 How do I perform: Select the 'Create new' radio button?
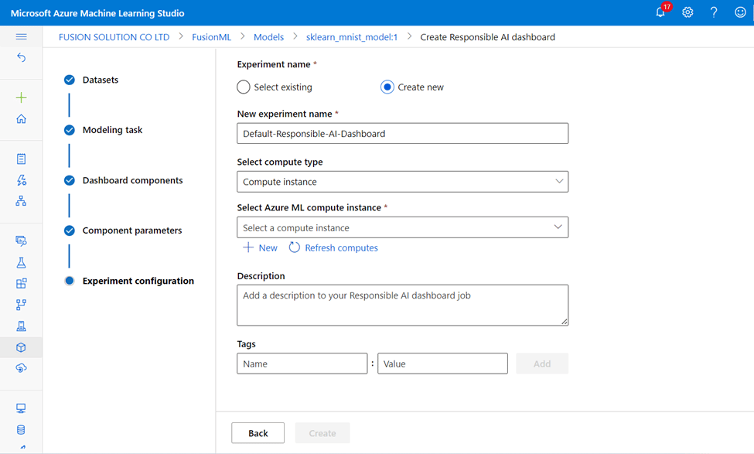(x=387, y=87)
